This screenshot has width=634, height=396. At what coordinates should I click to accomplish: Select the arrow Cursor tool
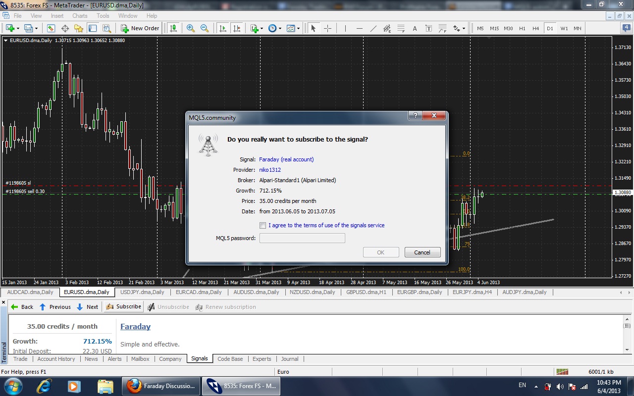click(313, 28)
